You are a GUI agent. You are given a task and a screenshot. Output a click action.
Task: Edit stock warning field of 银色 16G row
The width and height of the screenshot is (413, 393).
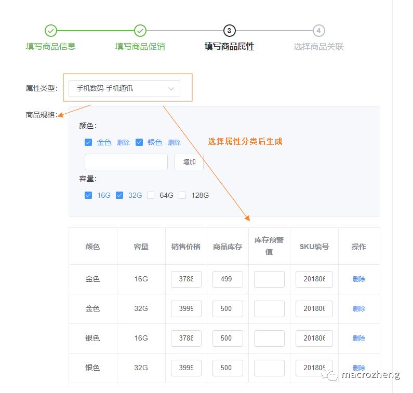(x=269, y=338)
